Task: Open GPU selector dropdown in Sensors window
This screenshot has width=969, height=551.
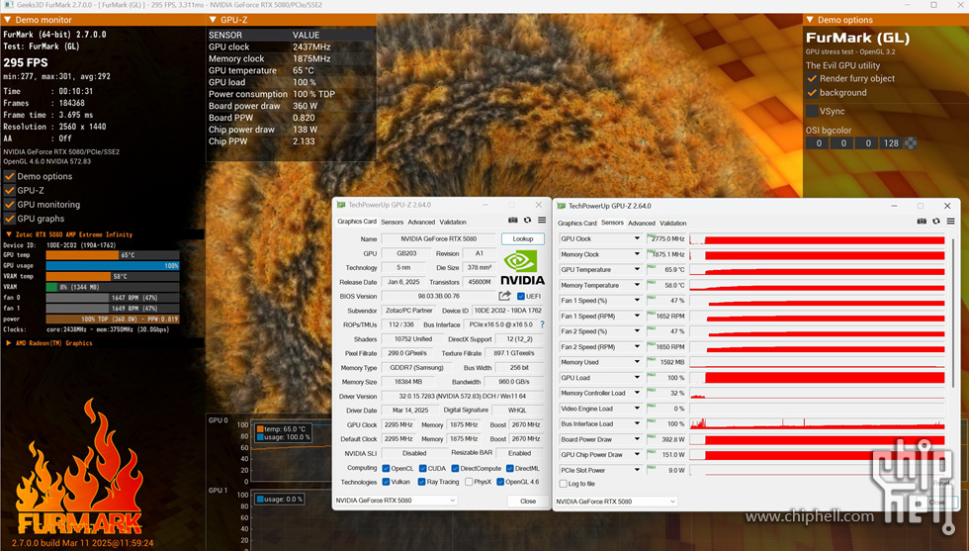Action: click(615, 502)
